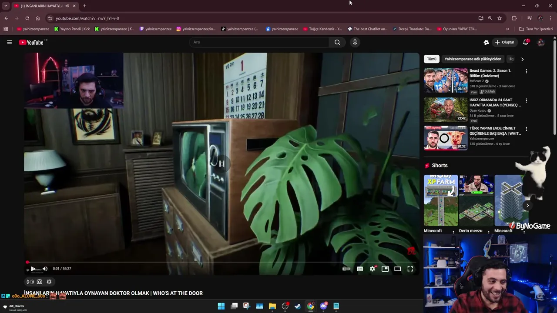Image resolution: width=557 pixels, height=313 pixels.
Task: Open more options for TÜRK YAPIMI EVDE video
Action: pos(526,129)
